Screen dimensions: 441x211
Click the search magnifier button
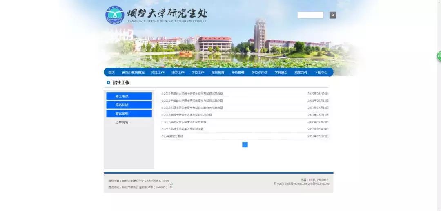333,15
